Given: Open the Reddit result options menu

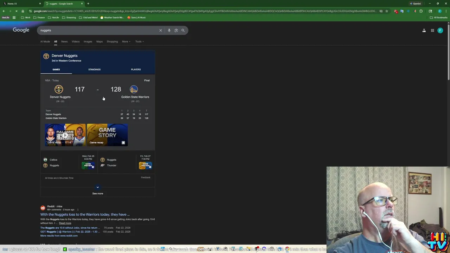Looking at the screenshot, I should pyautogui.click(x=78, y=210).
